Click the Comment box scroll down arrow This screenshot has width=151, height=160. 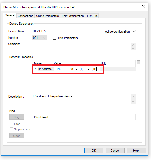click(133, 49)
